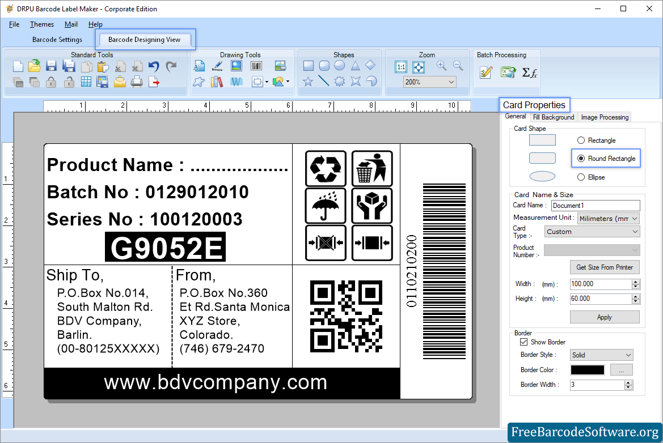Draw a diamond shape
The image size is (663, 443).
pyautogui.click(x=370, y=65)
